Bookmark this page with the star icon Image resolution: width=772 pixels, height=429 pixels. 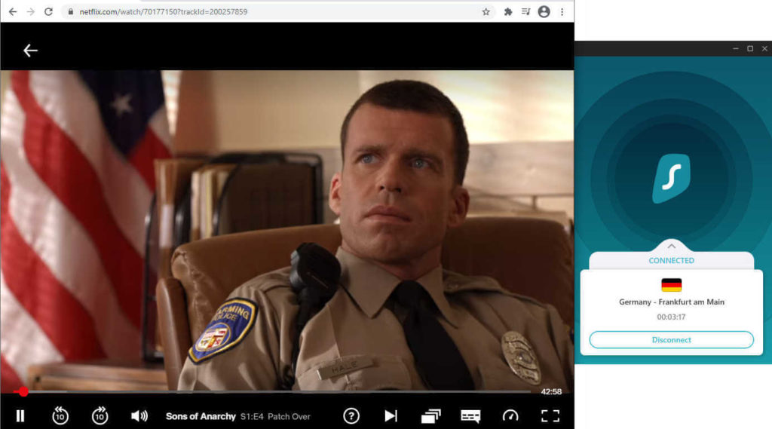486,12
